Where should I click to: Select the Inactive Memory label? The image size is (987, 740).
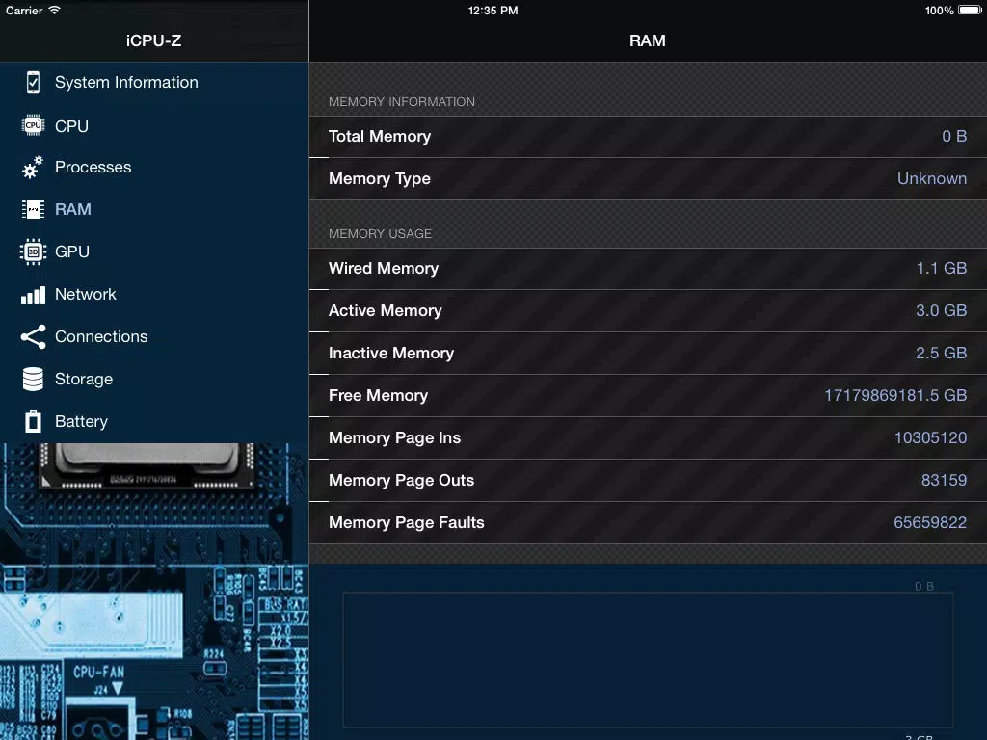[x=391, y=353]
